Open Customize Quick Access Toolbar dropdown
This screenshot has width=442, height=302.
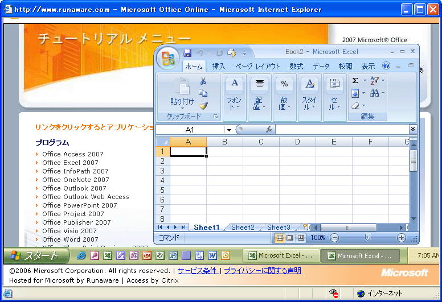244,53
